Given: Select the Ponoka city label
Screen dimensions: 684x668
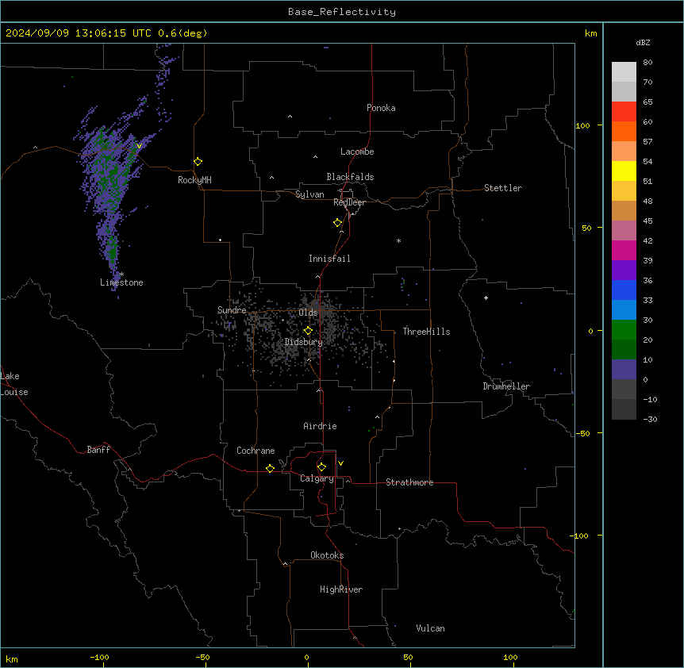Looking at the screenshot, I should [x=381, y=108].
